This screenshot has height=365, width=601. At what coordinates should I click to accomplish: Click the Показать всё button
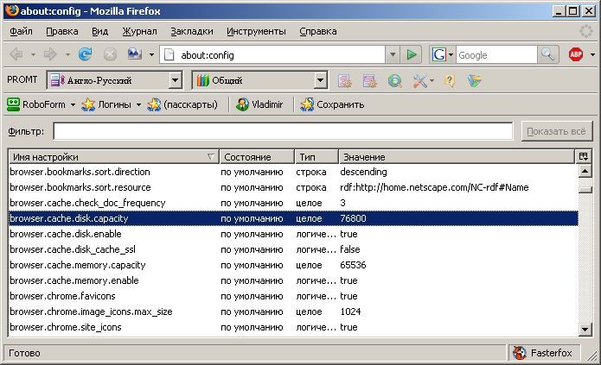point(556,131)
